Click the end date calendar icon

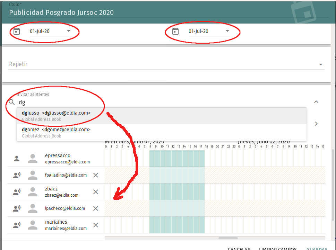175,32
